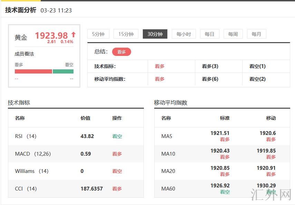295x205 pixels.
Task: Click the red up arrow beside gold price
Action: 73,35
